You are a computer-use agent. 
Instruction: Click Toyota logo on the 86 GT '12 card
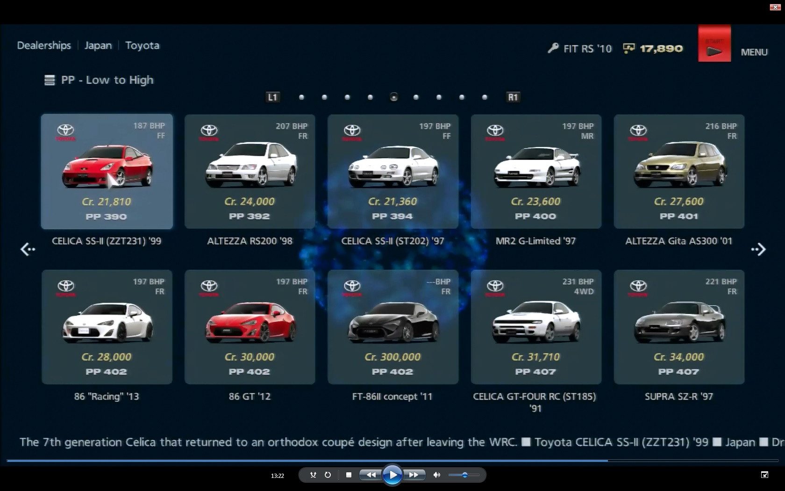coord(209,288)
